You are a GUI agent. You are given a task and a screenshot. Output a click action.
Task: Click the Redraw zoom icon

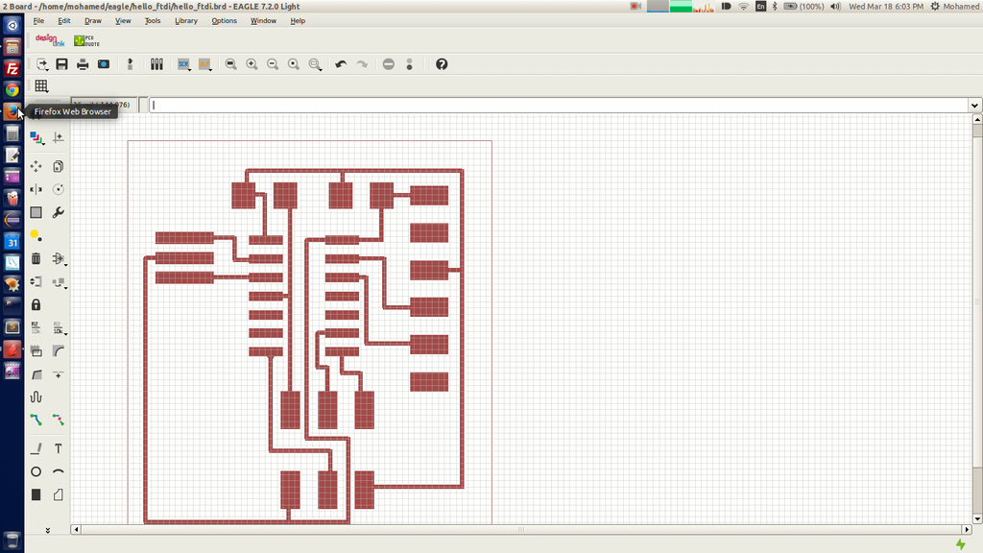tap(294, 64)
